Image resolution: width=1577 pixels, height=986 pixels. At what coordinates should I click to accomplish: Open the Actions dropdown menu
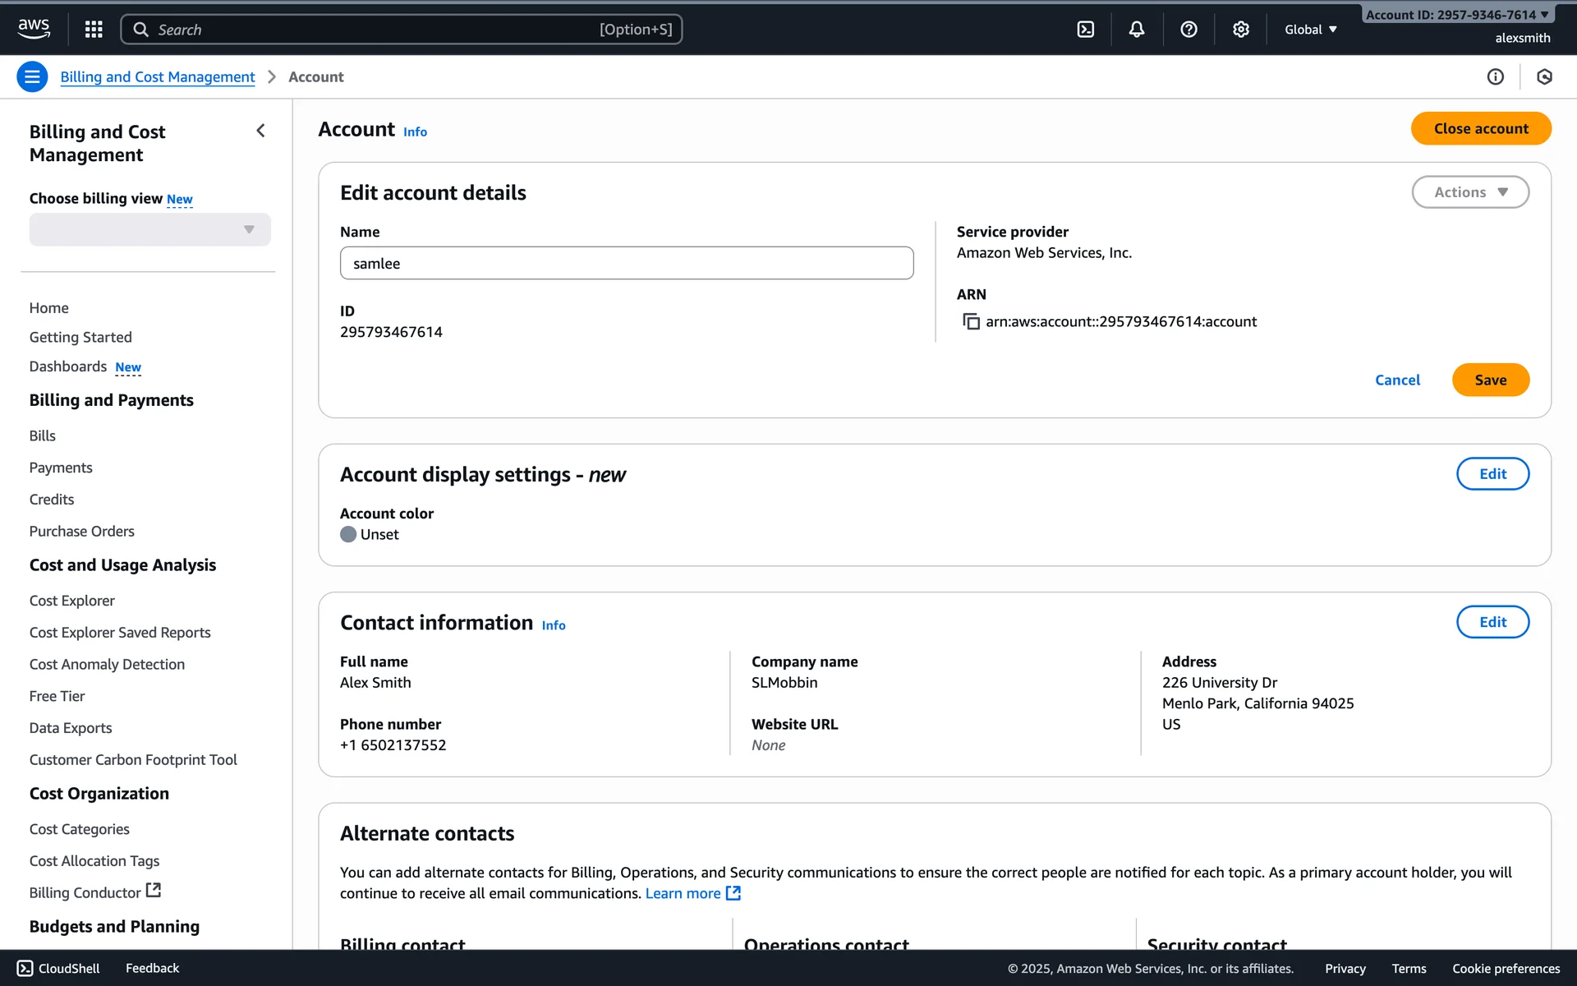[x=1469, y=192]
